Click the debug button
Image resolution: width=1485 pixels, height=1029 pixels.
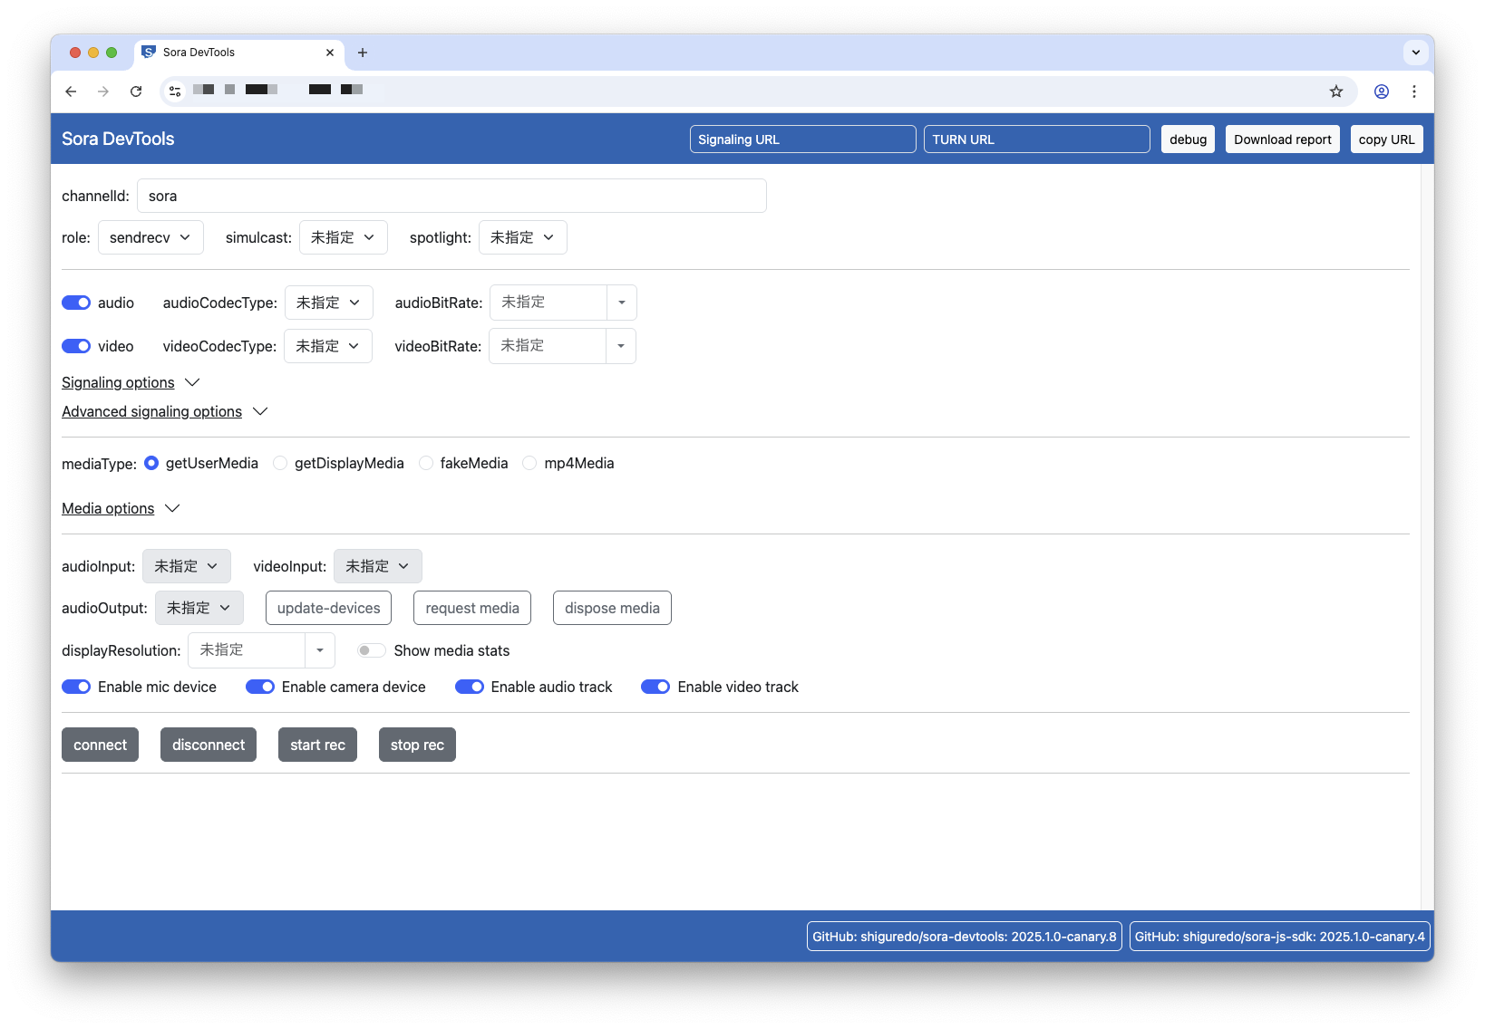coord(1188,139)
